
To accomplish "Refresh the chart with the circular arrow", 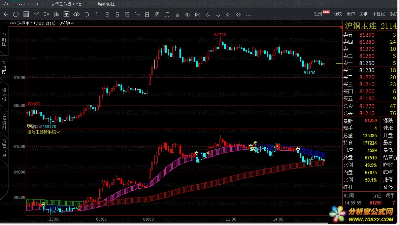I will coord(16,14).
